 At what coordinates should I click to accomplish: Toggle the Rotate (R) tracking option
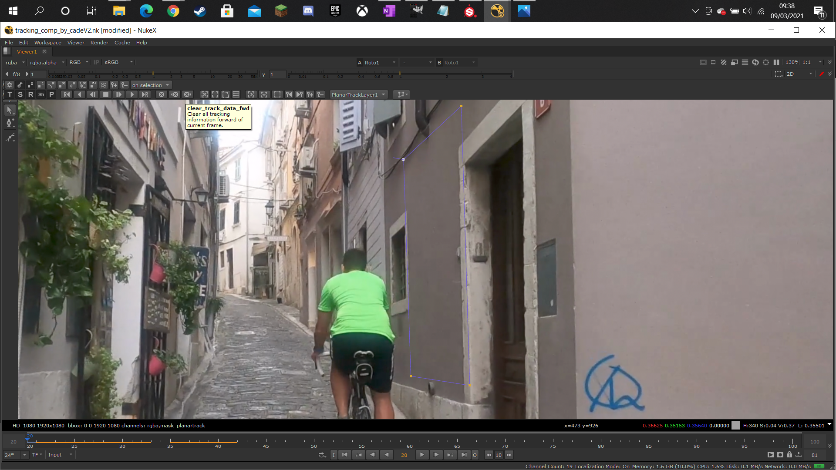pos(30,94)
